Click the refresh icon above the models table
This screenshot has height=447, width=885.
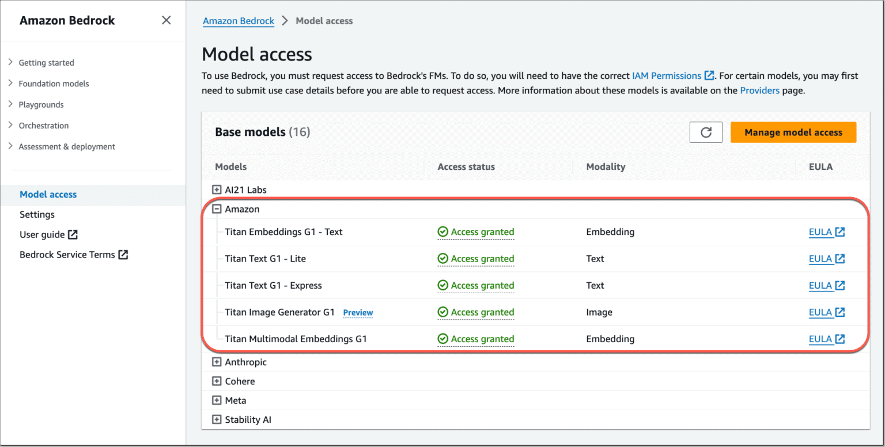click(x=706, y=132)
